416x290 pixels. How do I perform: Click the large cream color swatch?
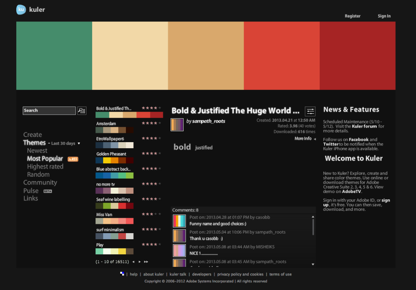pyautogui.click(x=130, y=56)
